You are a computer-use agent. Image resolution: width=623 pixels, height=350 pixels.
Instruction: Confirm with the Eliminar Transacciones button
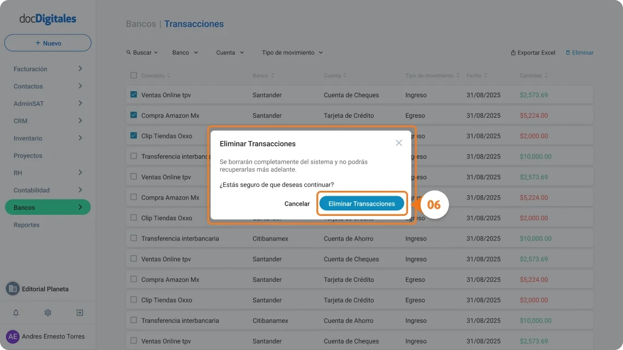click(x=361, y=203)
